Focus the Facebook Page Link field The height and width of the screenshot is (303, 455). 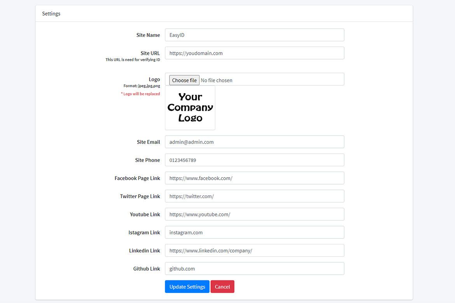pos(254,178)
